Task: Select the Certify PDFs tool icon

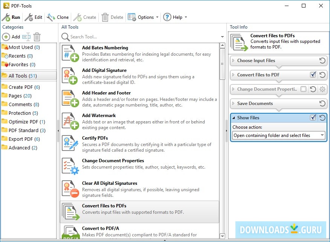Action: 70,144
